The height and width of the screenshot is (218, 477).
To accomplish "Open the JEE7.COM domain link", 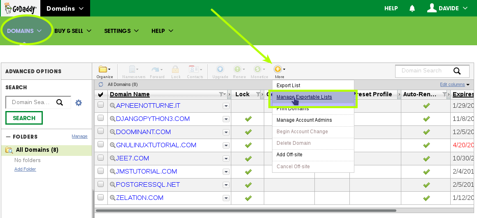I will tap(133, 158).
